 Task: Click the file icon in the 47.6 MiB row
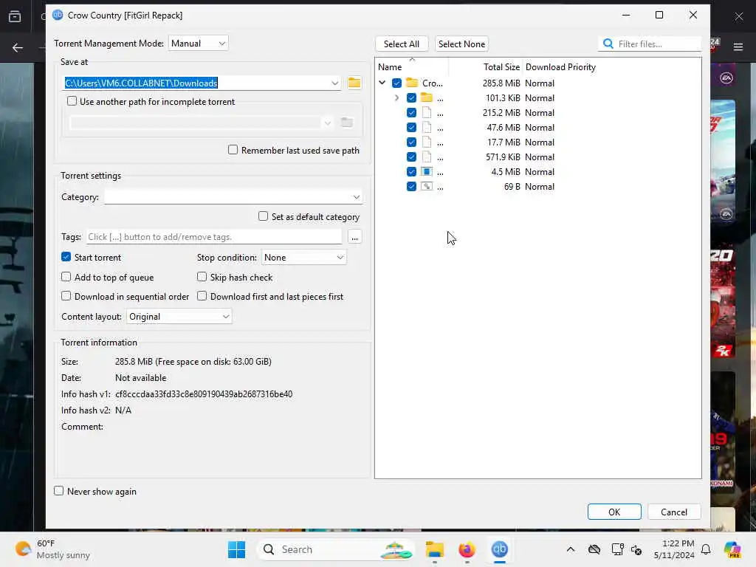[x=427, y=127]
